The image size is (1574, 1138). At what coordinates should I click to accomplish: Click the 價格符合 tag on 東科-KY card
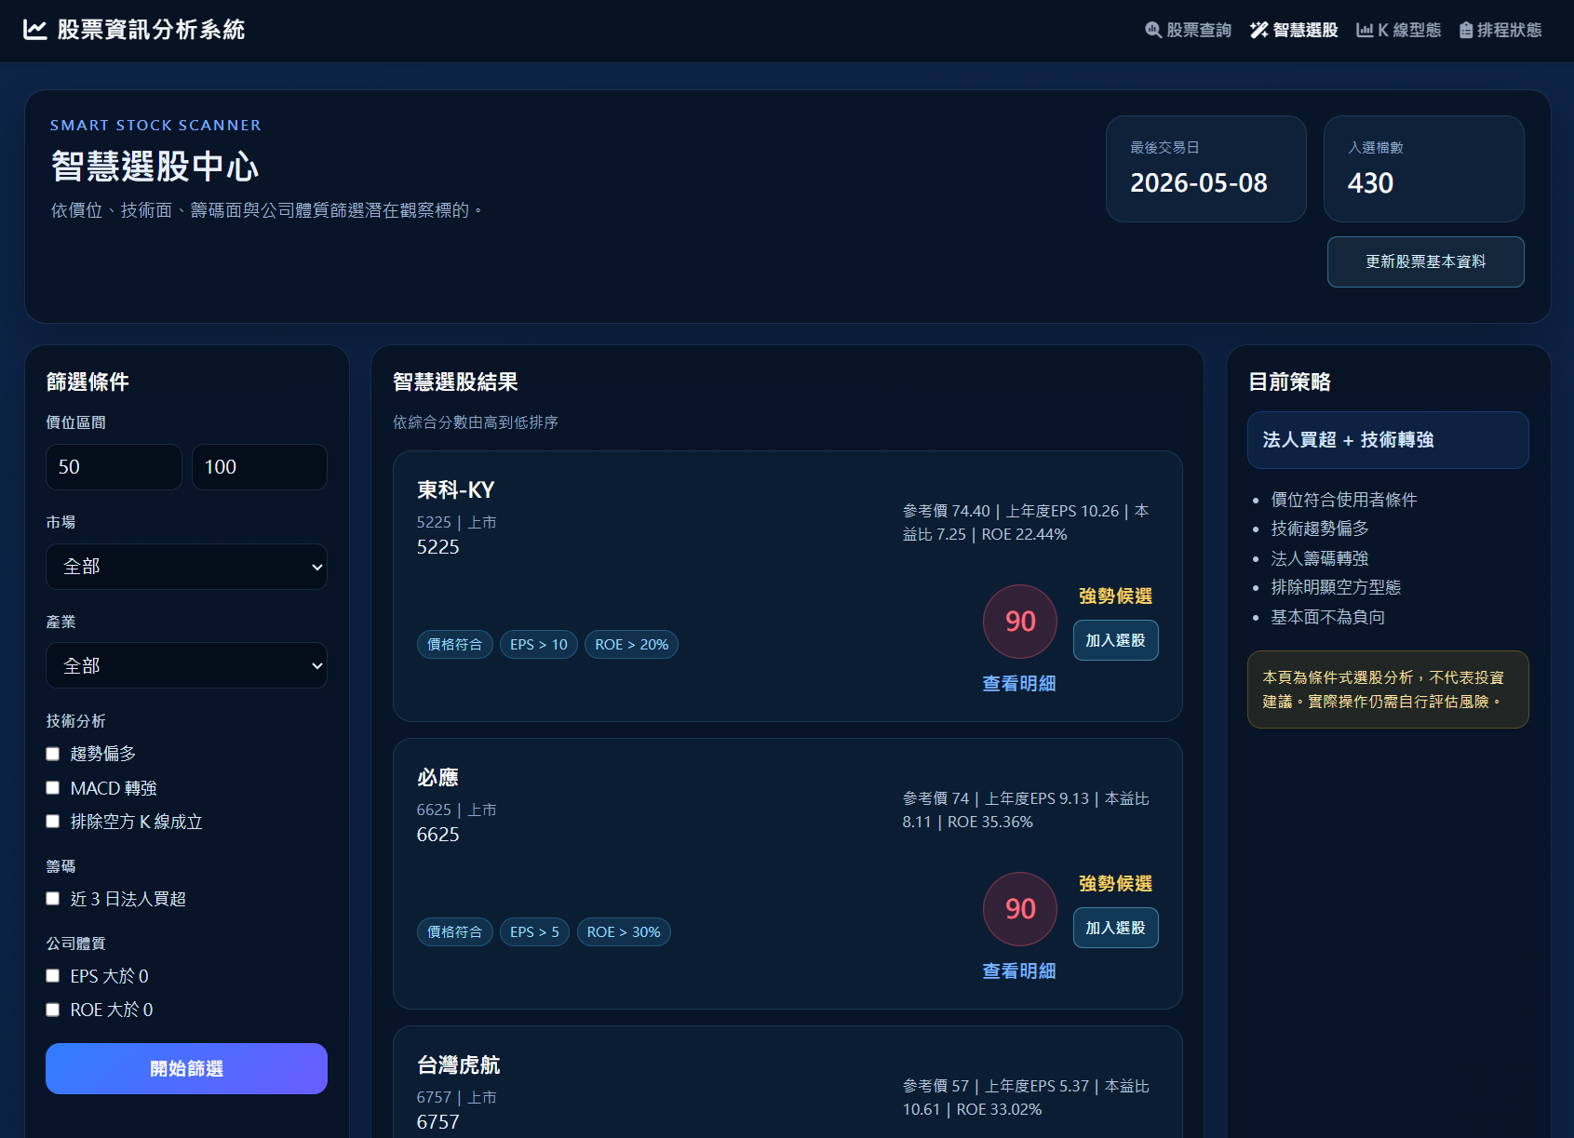(x=455, y=645)
